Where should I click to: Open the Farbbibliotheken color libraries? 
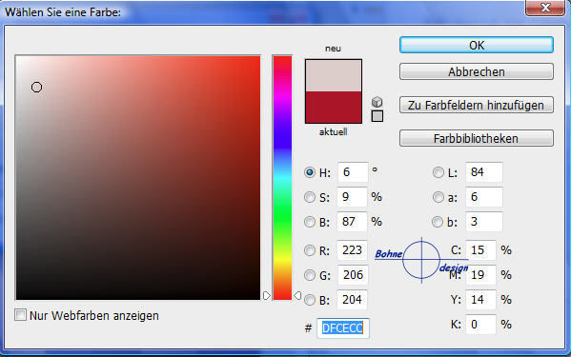477,138
